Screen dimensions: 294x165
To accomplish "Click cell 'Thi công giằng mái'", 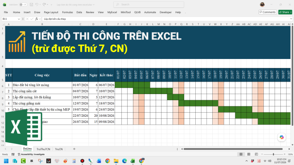I will click(x=42, y=103).
